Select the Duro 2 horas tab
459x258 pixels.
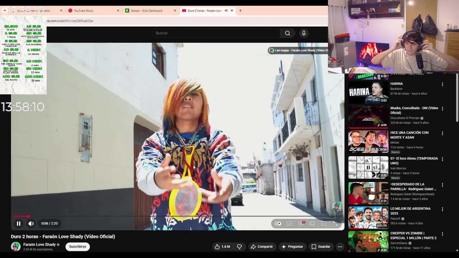coord(204,11)
